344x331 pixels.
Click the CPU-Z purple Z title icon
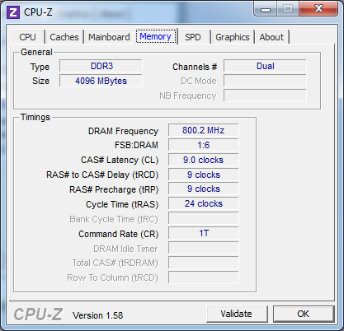13,12
